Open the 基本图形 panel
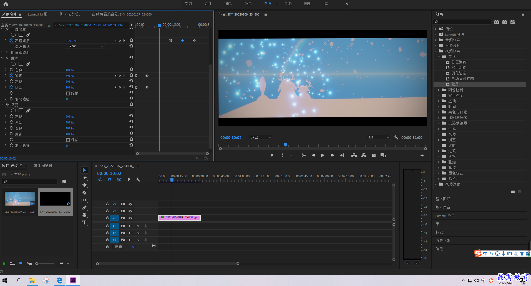Viewport: 531px width, 286px height. point(443,199)
